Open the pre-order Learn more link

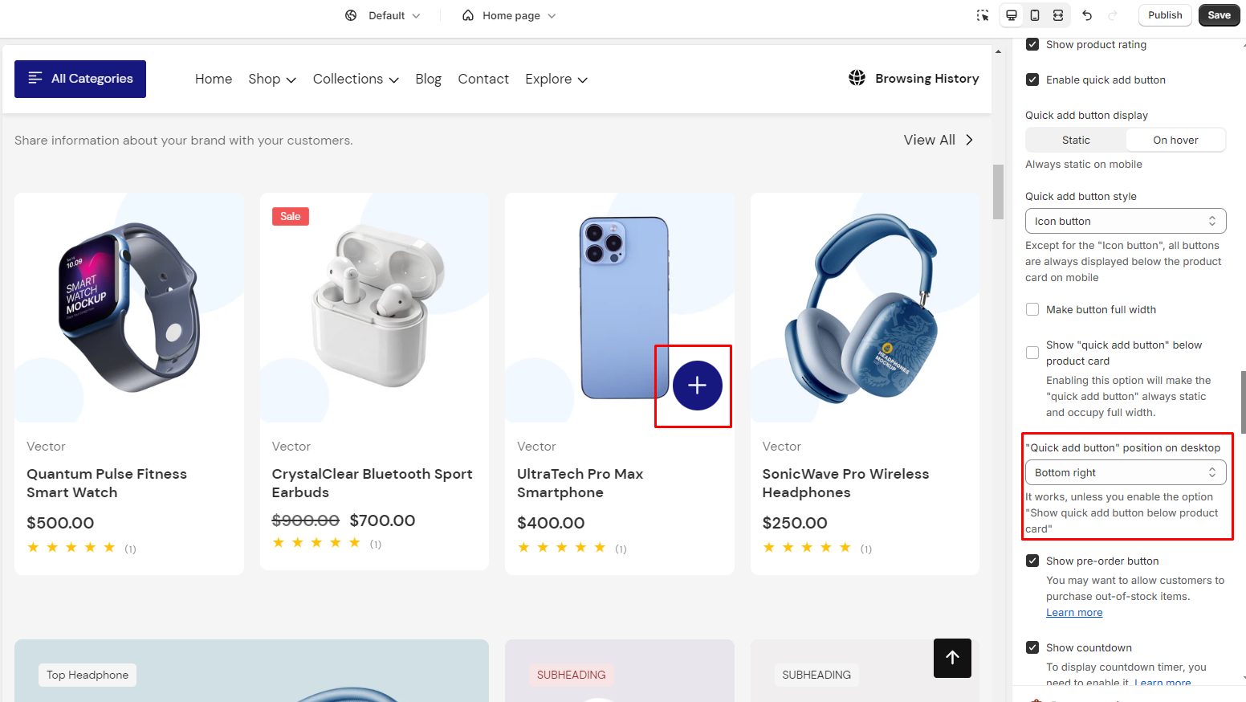1074,613
